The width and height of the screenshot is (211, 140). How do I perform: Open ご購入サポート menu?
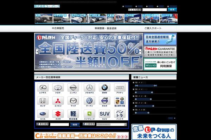(153, 28)
